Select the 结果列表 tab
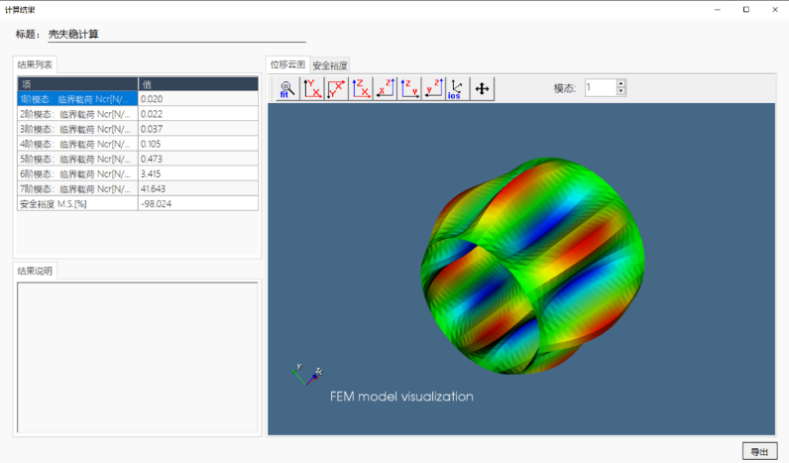 [36, 64]
